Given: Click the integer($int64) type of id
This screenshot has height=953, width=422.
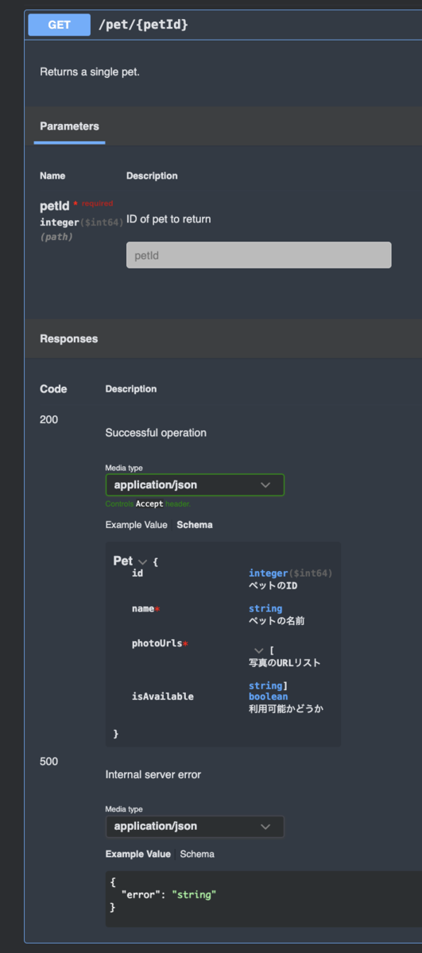Looking at the screenshot, I should pyautogui.click(x=290, y=573).
